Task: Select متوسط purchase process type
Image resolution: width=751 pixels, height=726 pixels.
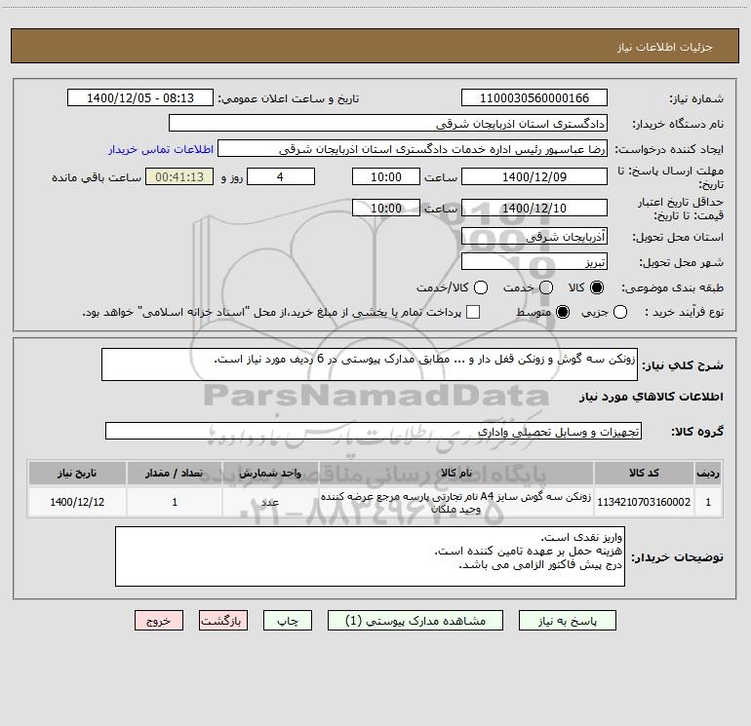Action: point(563,312)
